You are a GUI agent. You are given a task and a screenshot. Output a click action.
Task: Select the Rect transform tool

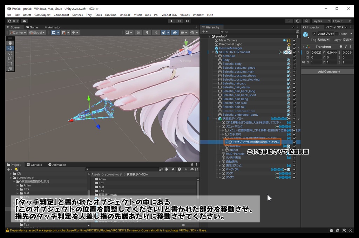[10, 64]
